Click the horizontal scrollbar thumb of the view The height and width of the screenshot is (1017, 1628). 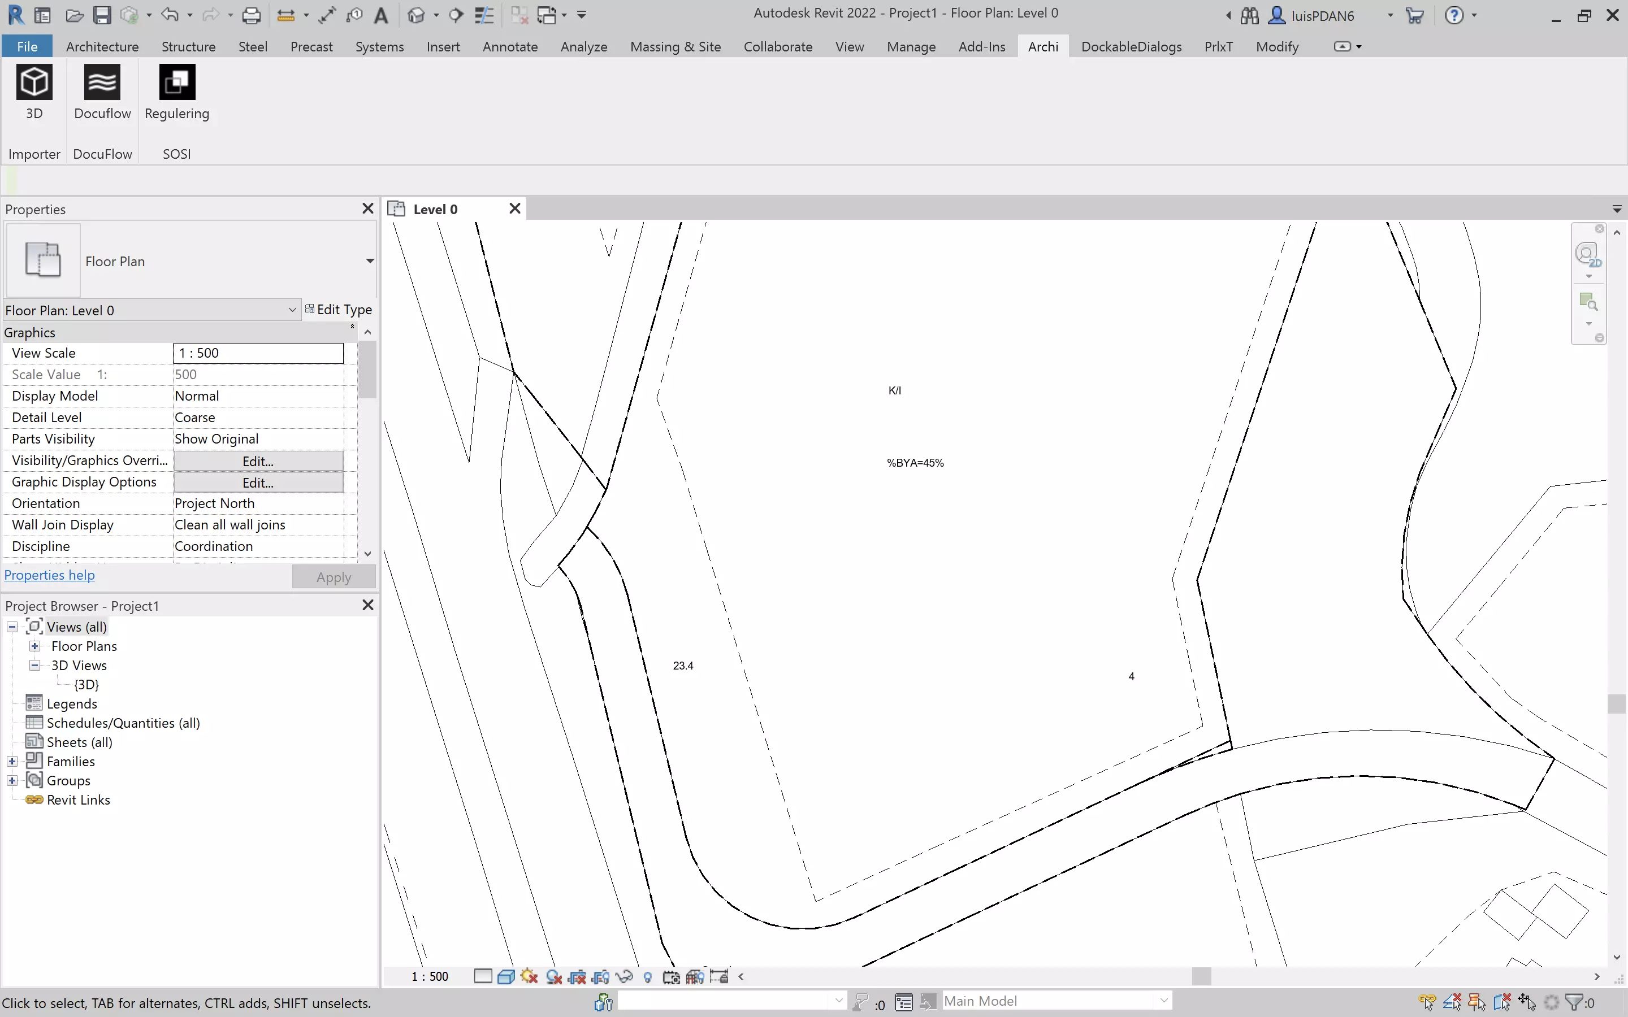1201,977
